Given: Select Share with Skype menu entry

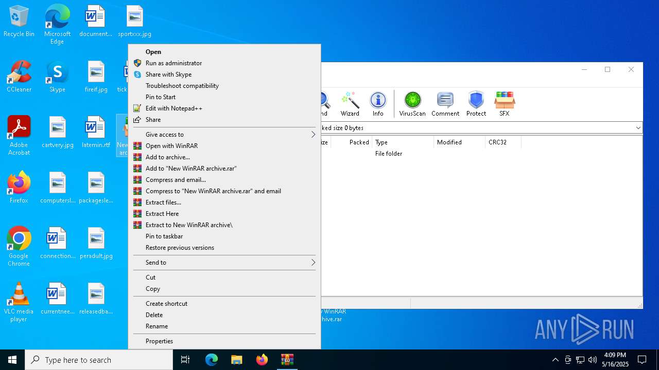Looking at the screenshot, I should point(224,75).
